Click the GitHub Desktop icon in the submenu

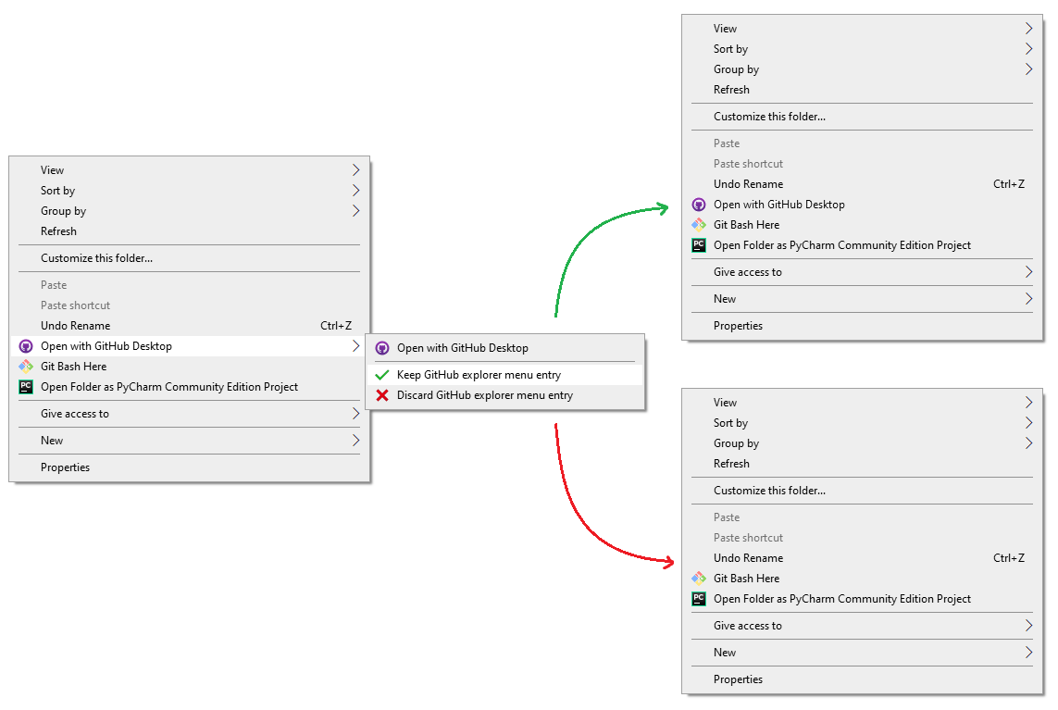(382, 348)
